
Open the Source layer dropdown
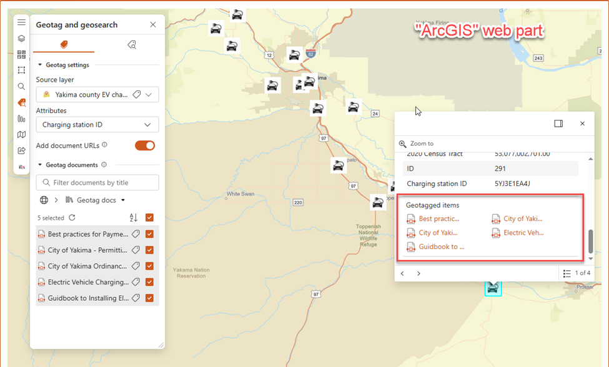tap(149, 95)
